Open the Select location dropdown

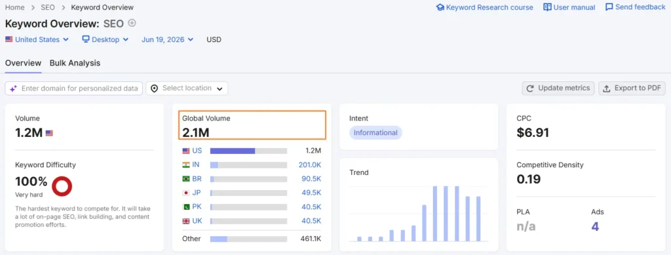click(187, 88)
